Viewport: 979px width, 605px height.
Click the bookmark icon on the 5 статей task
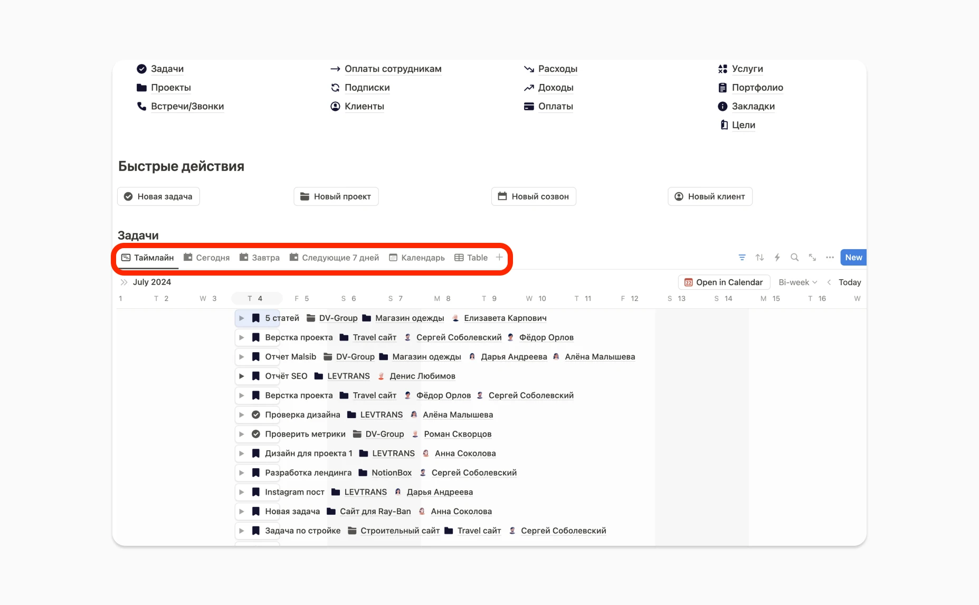[x=256, y=318]
